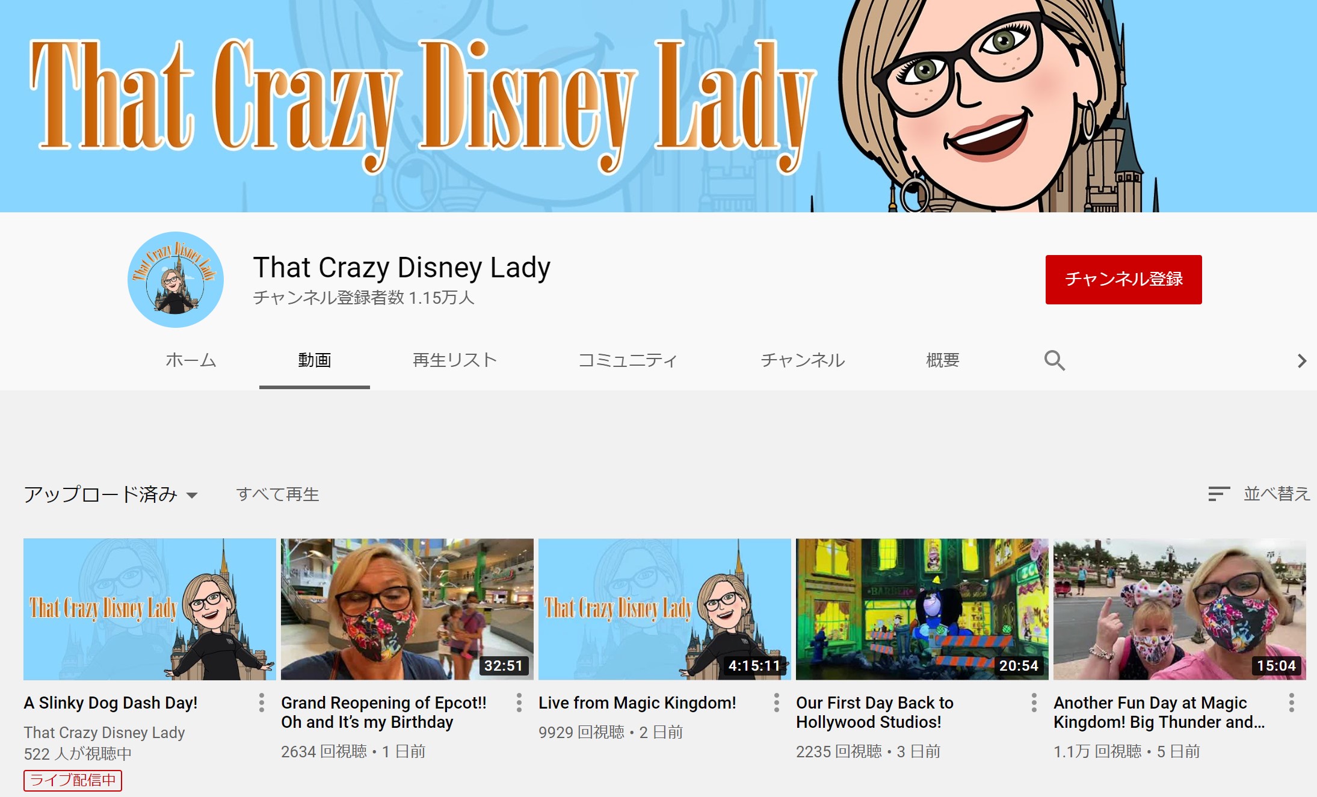1317x797 pixels.
Task: Select the ホーム tab
Action: tap(191, 360)
